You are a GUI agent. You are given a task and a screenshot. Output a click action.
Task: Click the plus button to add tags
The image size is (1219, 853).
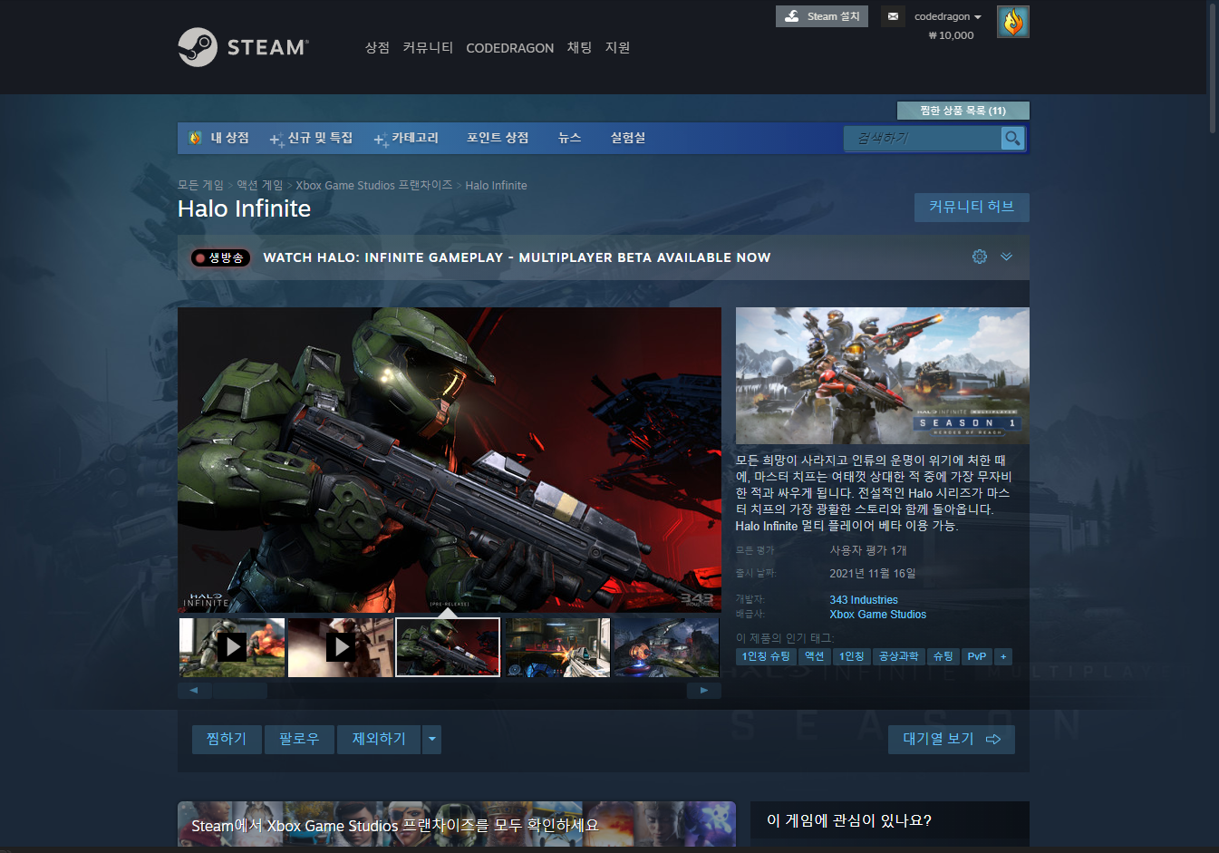pyautogui.click(x=1003, y=656)
